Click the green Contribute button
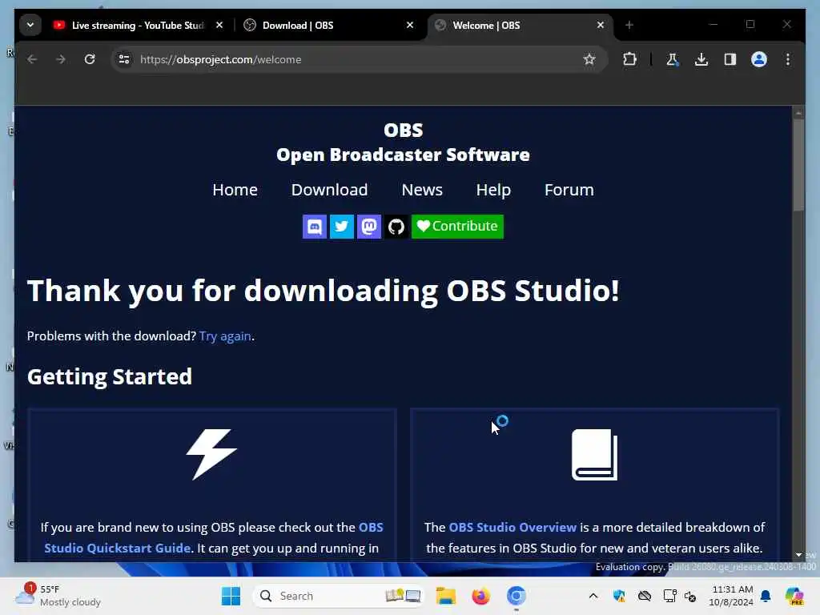 coord(457,227)
